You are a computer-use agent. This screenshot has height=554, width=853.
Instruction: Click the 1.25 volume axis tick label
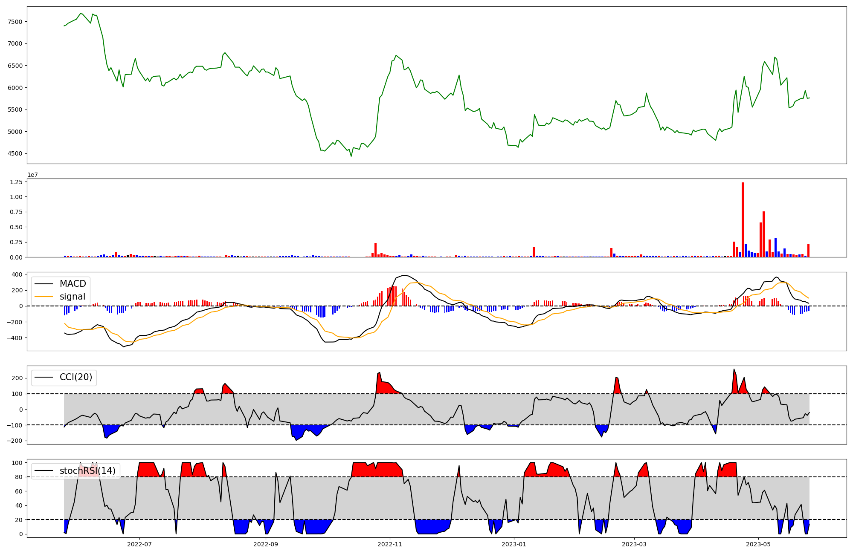pyautogui.click(x=17, y=182)
